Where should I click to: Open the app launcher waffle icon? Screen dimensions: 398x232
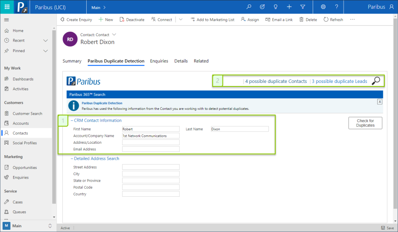click(x=7, y=7)
